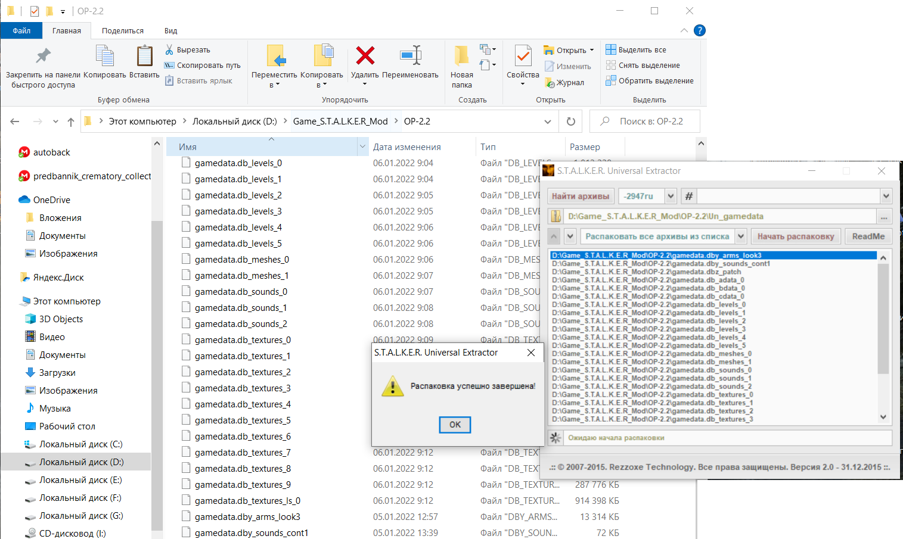The image size is (903, 539).
Task: Click Game_S.T.A.L.K.E.R_Mod in the address path
Action: point(340,121)
